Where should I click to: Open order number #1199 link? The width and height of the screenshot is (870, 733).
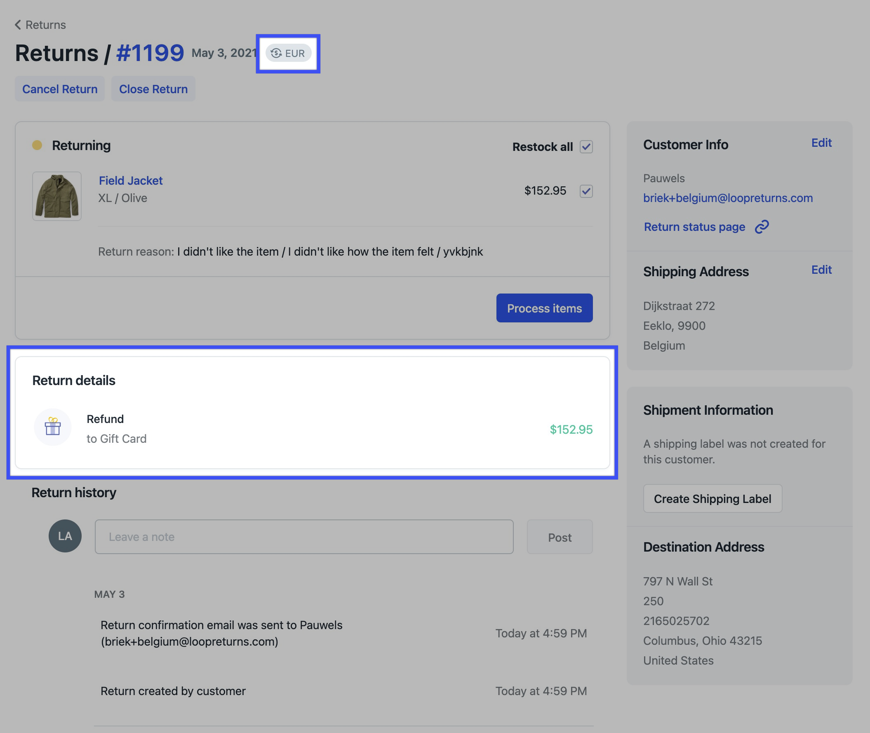(x=150, y=53)
